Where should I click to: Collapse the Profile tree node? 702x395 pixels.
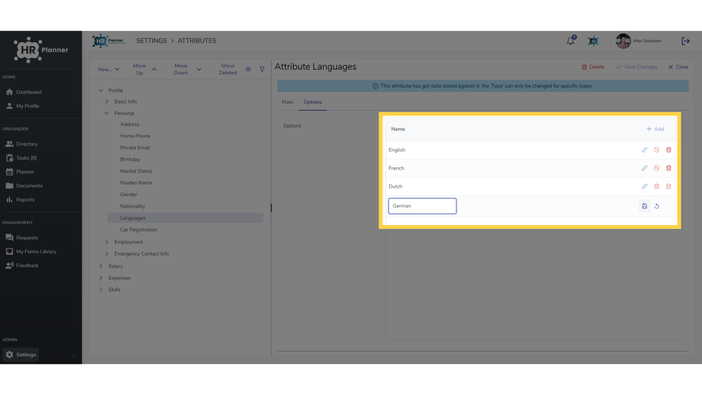101,91
